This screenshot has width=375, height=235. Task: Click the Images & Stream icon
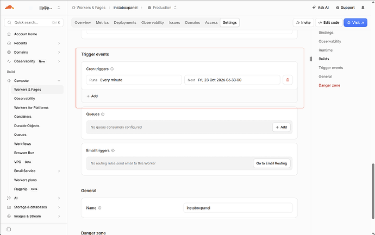9,216
